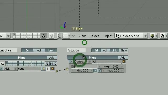The height and width of the screenshot is (95, 168).
Task: Open the draw type dropdown arrows
Action: click(156, 36)
